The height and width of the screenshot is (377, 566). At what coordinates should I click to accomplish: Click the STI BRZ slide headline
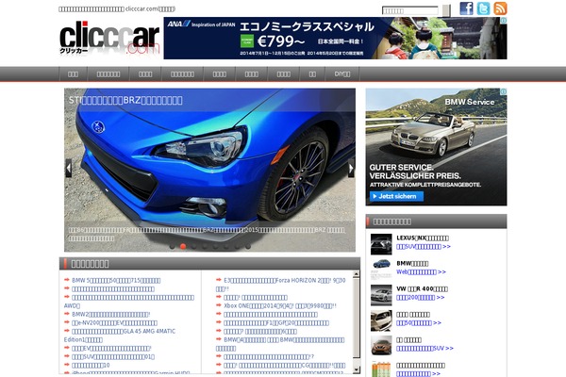tap(125, 100)
